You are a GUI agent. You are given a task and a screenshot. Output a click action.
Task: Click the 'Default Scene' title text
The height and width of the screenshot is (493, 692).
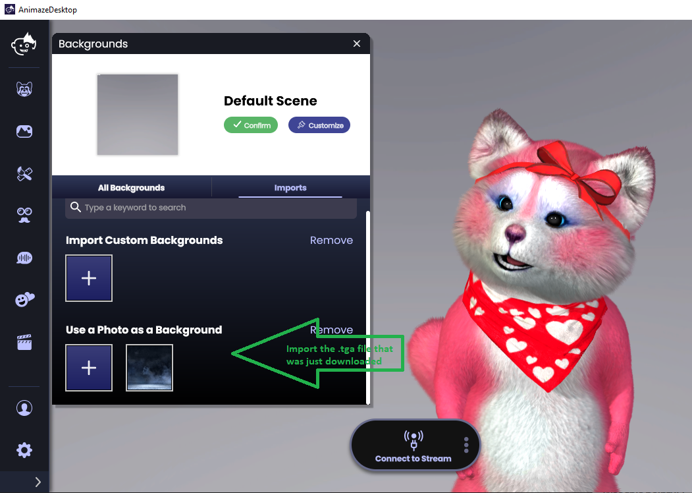tap(270, 101)
